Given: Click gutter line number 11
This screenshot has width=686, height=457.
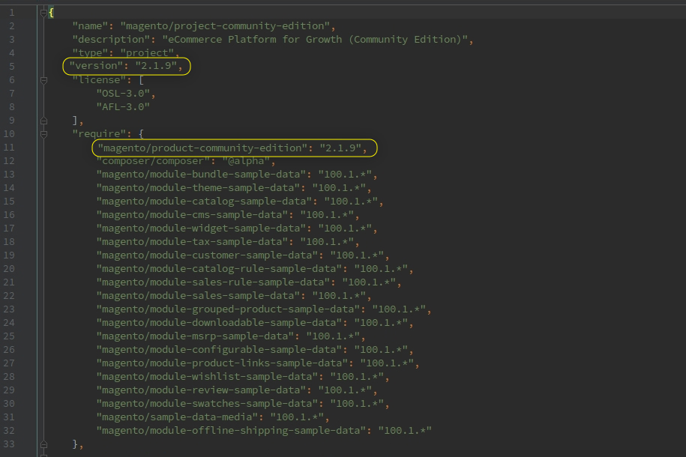Looking at the screenshot, I should click(9, 148).
